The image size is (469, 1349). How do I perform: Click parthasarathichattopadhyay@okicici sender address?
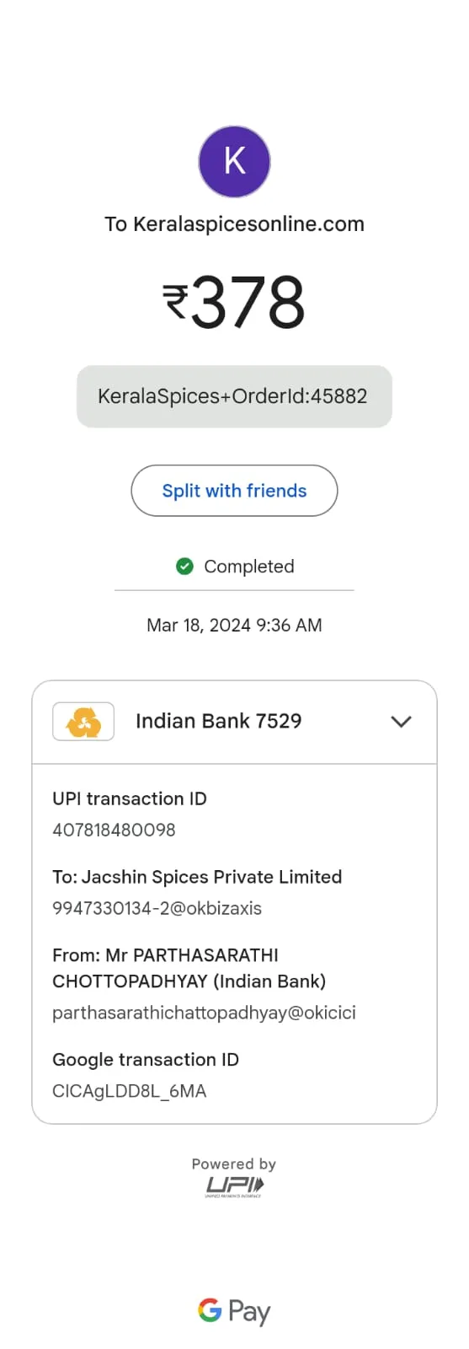point(204,1013)
